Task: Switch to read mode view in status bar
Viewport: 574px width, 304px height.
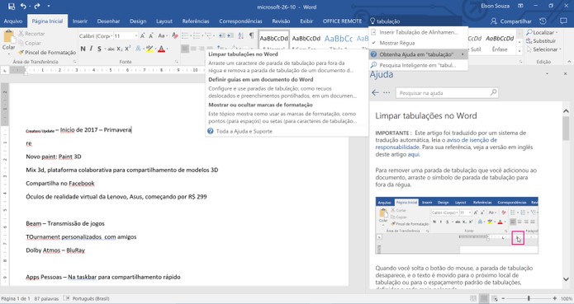Action: [473, 298]
